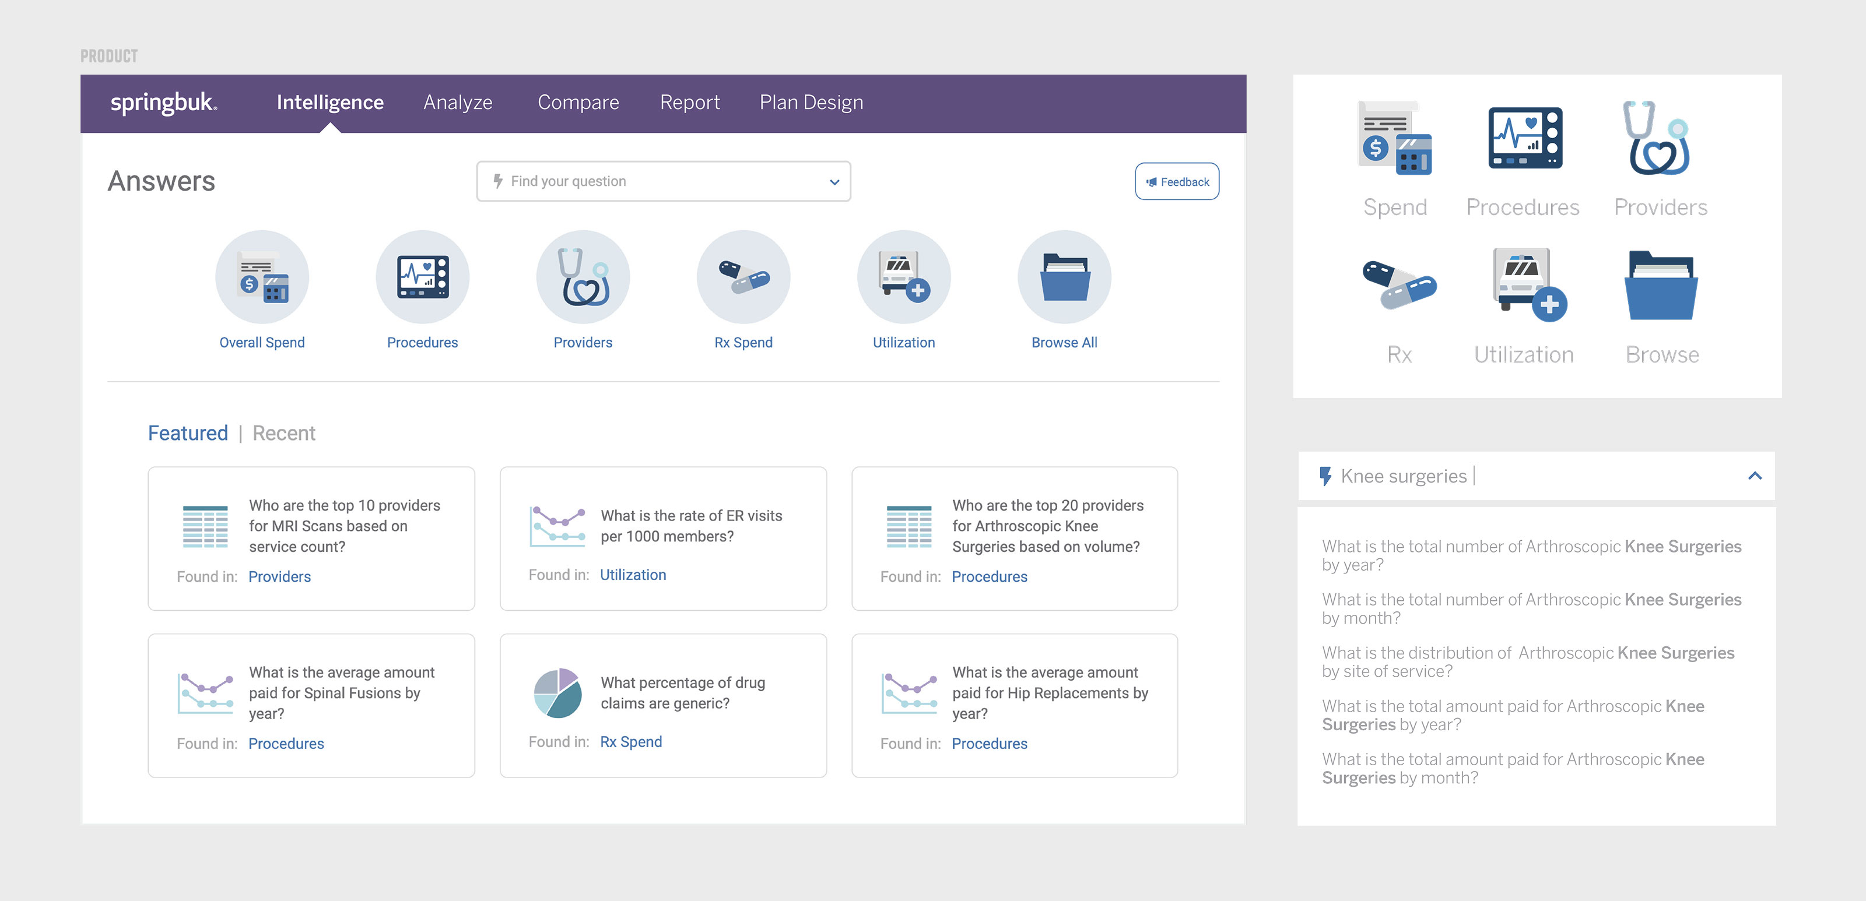This screenshot has width=1866, height=901.
Task: Click inside the Find your question field
Action: (x=664, y=182)
